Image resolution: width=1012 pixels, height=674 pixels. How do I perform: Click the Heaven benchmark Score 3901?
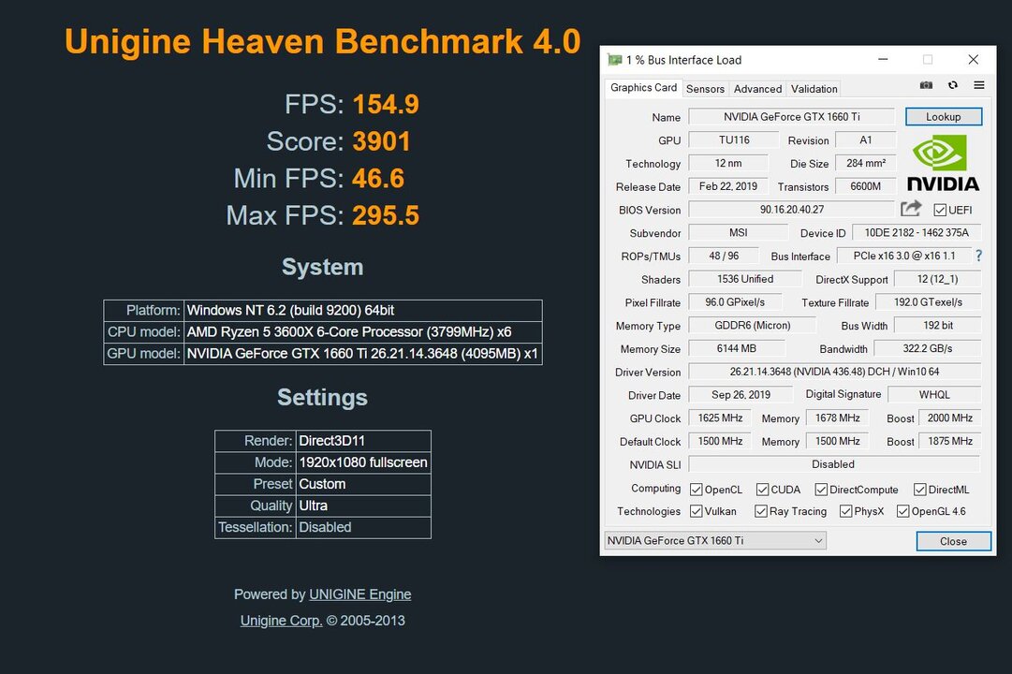point(381,141)
